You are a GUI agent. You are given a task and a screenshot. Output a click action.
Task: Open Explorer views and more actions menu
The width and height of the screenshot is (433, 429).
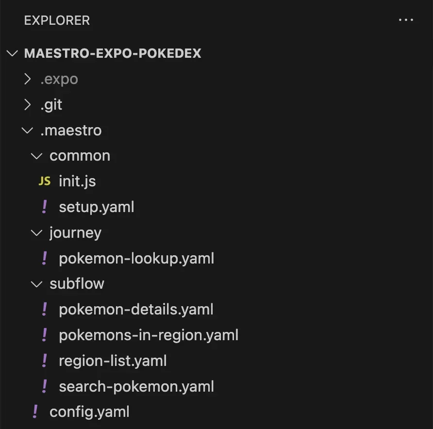point(405,20)
